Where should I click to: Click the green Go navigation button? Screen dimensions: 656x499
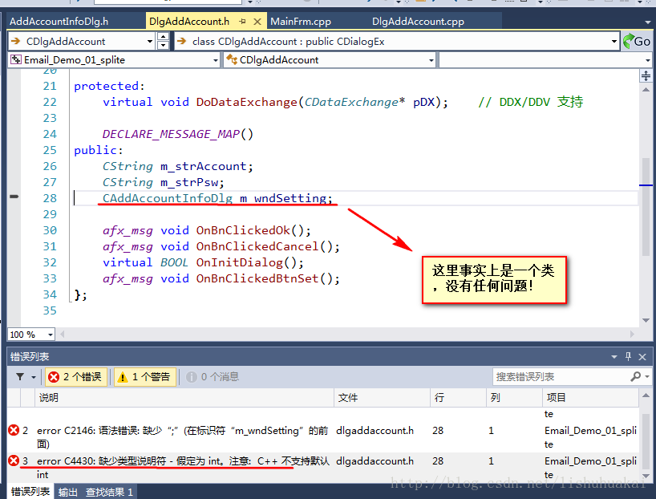point(636,42)
